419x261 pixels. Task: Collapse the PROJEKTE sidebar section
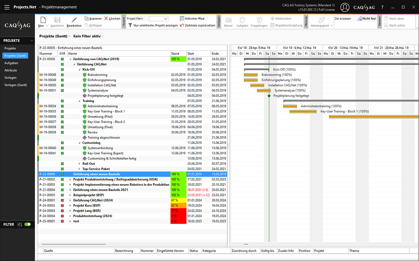click(31, 41)
